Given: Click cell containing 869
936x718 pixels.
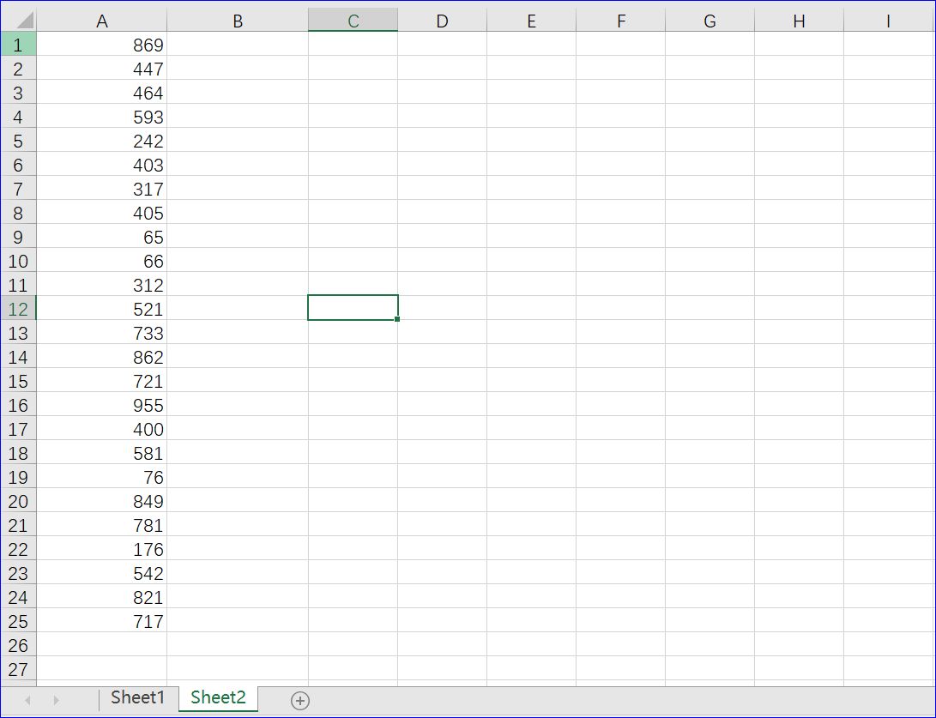Looking at the screenshot, I should (101, 44).
